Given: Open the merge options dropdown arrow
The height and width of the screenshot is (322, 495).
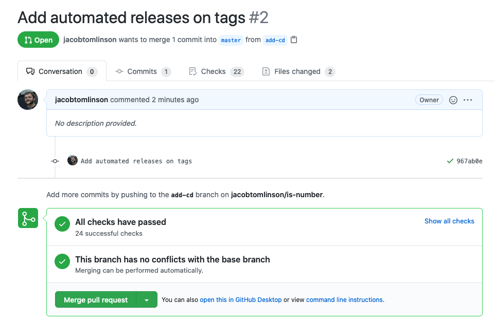Looking at the screenshot, I should tap(147, 299).
